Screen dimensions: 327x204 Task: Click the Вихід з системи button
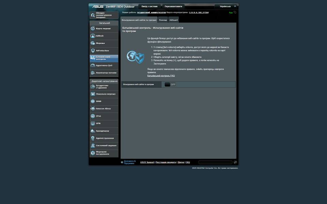click(x=150, y=6)
